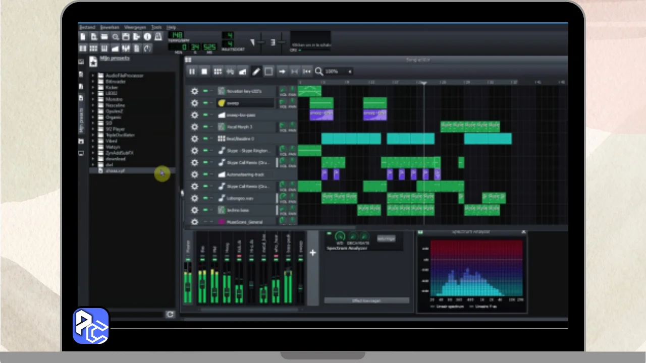Open the Beat+Bassline Editor toolbar icon

(x=94, y=48)
